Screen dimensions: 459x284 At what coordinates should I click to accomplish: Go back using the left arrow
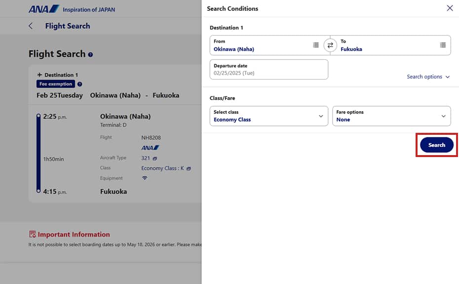(31, 26)
